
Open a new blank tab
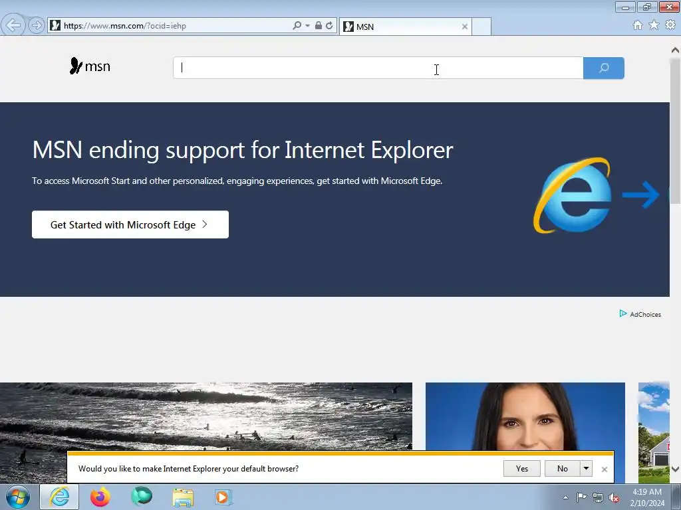tap(481, 27)
